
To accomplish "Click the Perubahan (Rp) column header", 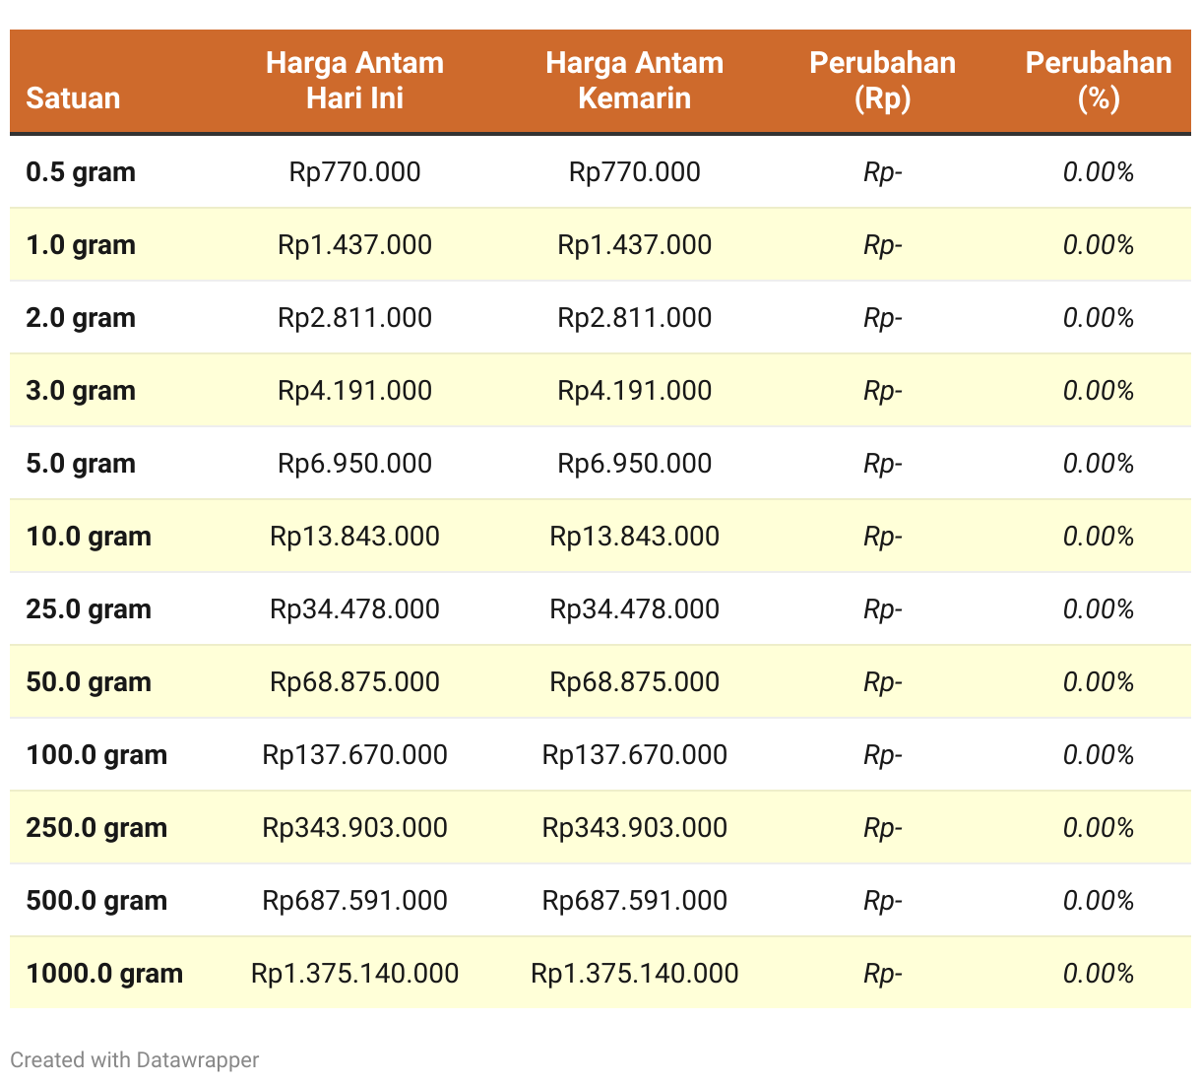I will [x=882, y=81].
